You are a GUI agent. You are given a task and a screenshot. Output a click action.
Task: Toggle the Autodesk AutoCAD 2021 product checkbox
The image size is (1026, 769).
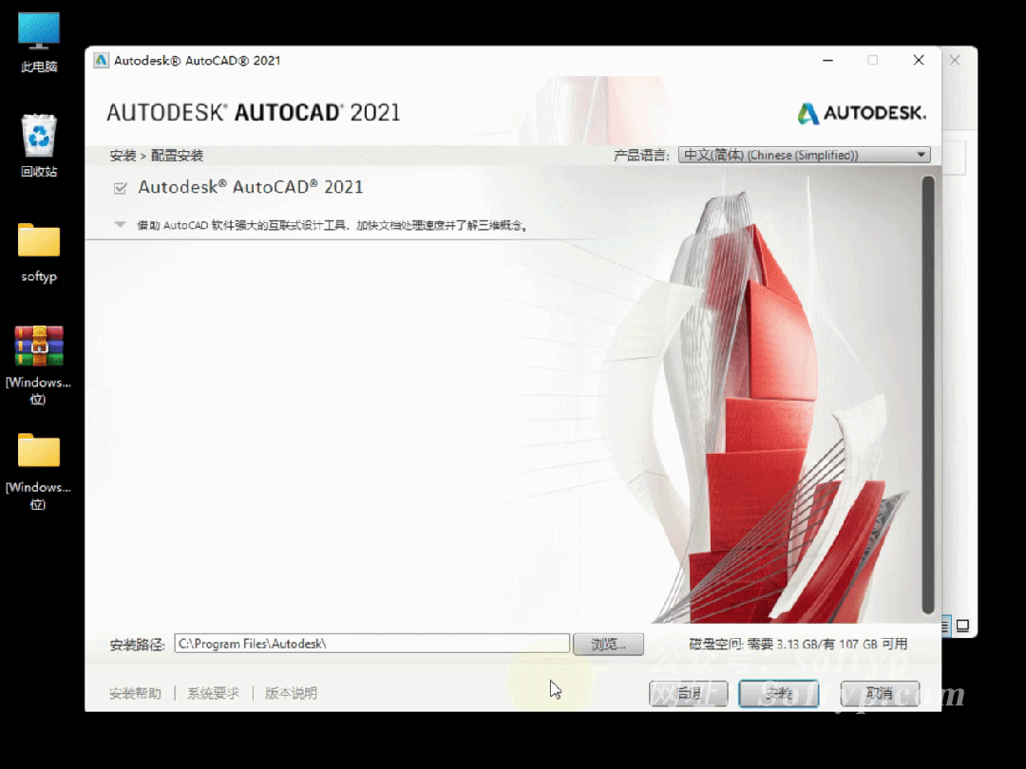tap(121, 188)
